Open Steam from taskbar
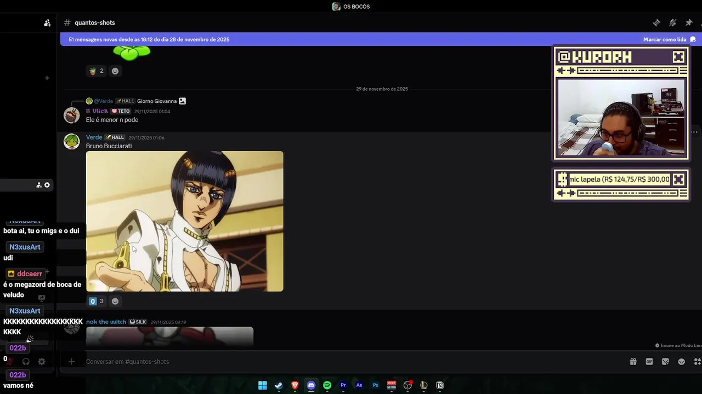Image resolution: width=702 pixels, height=394 pixels. 279,385
